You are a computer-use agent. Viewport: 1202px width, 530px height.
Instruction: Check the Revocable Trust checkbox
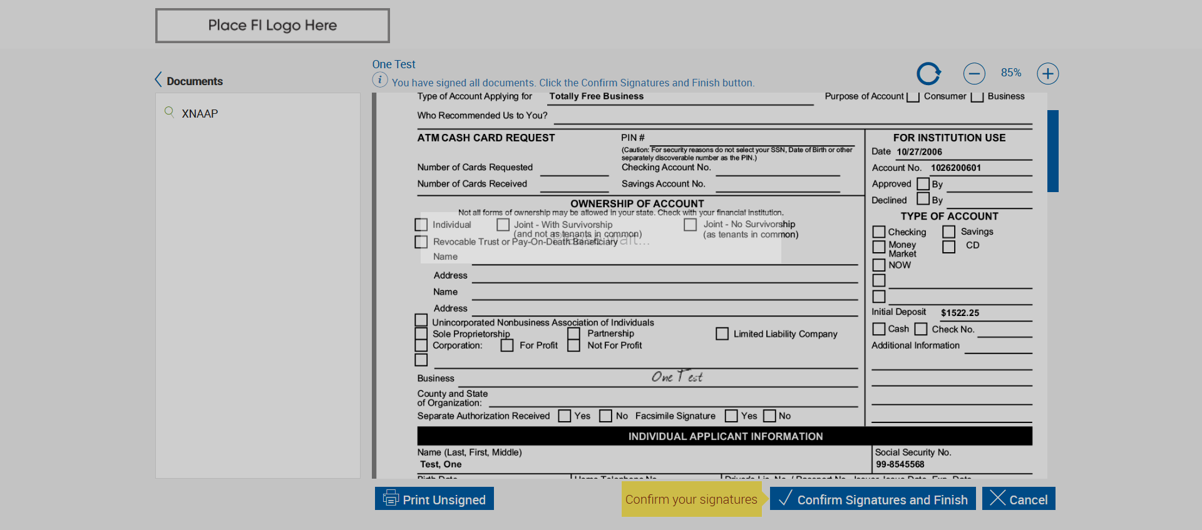pyautogui.click(x=421, y=242)
